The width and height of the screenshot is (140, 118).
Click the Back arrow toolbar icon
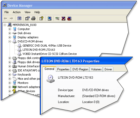5,19
